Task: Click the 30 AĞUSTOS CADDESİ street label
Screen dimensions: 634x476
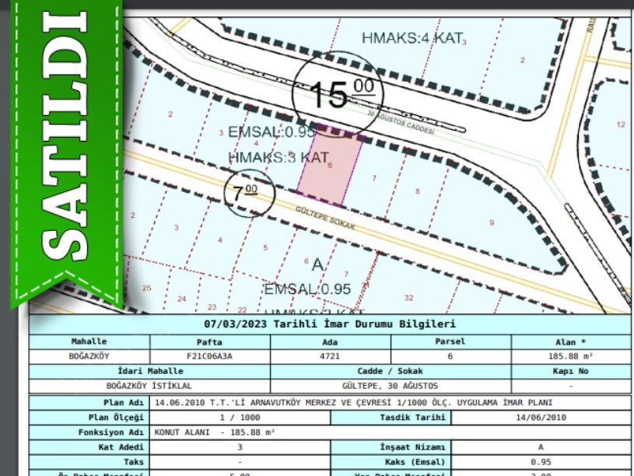Action: point(400,123)
